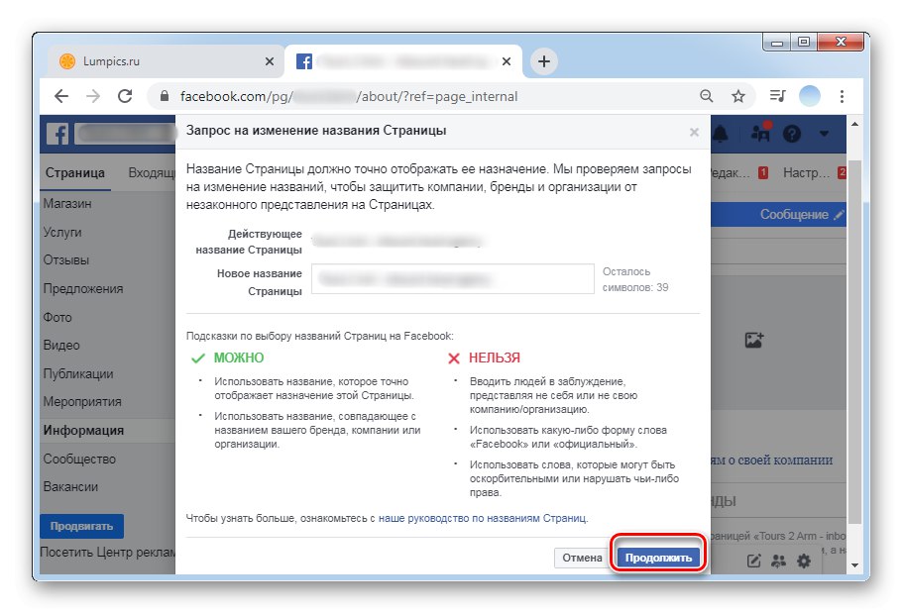This screenshot has height=614, width=903.
Task: Go back with the browser back arrow
Action: (61, 96)
